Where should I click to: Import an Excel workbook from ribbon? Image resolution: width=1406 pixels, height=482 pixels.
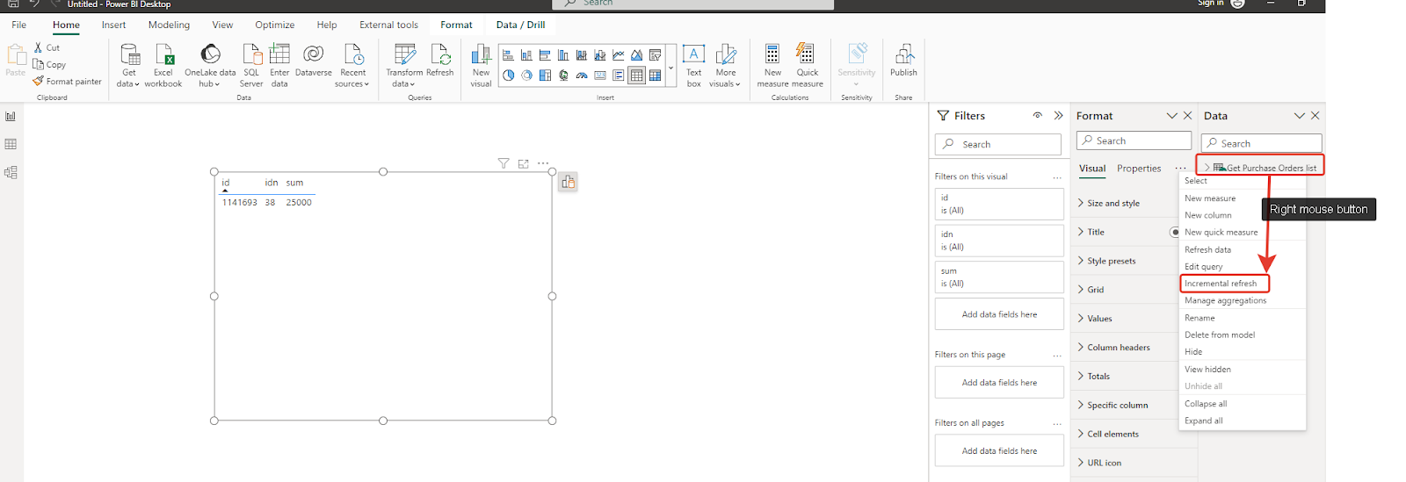click(x=163, y=65)
